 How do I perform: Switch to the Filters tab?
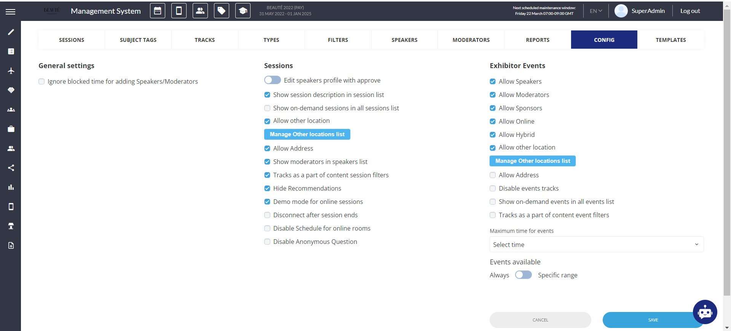[338, 40]
